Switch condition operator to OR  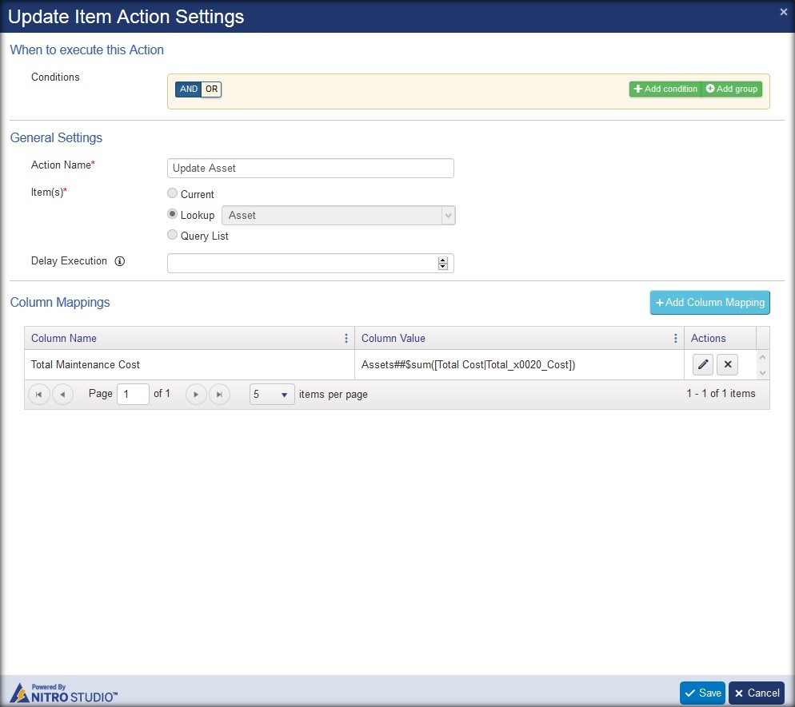point(211,89)
